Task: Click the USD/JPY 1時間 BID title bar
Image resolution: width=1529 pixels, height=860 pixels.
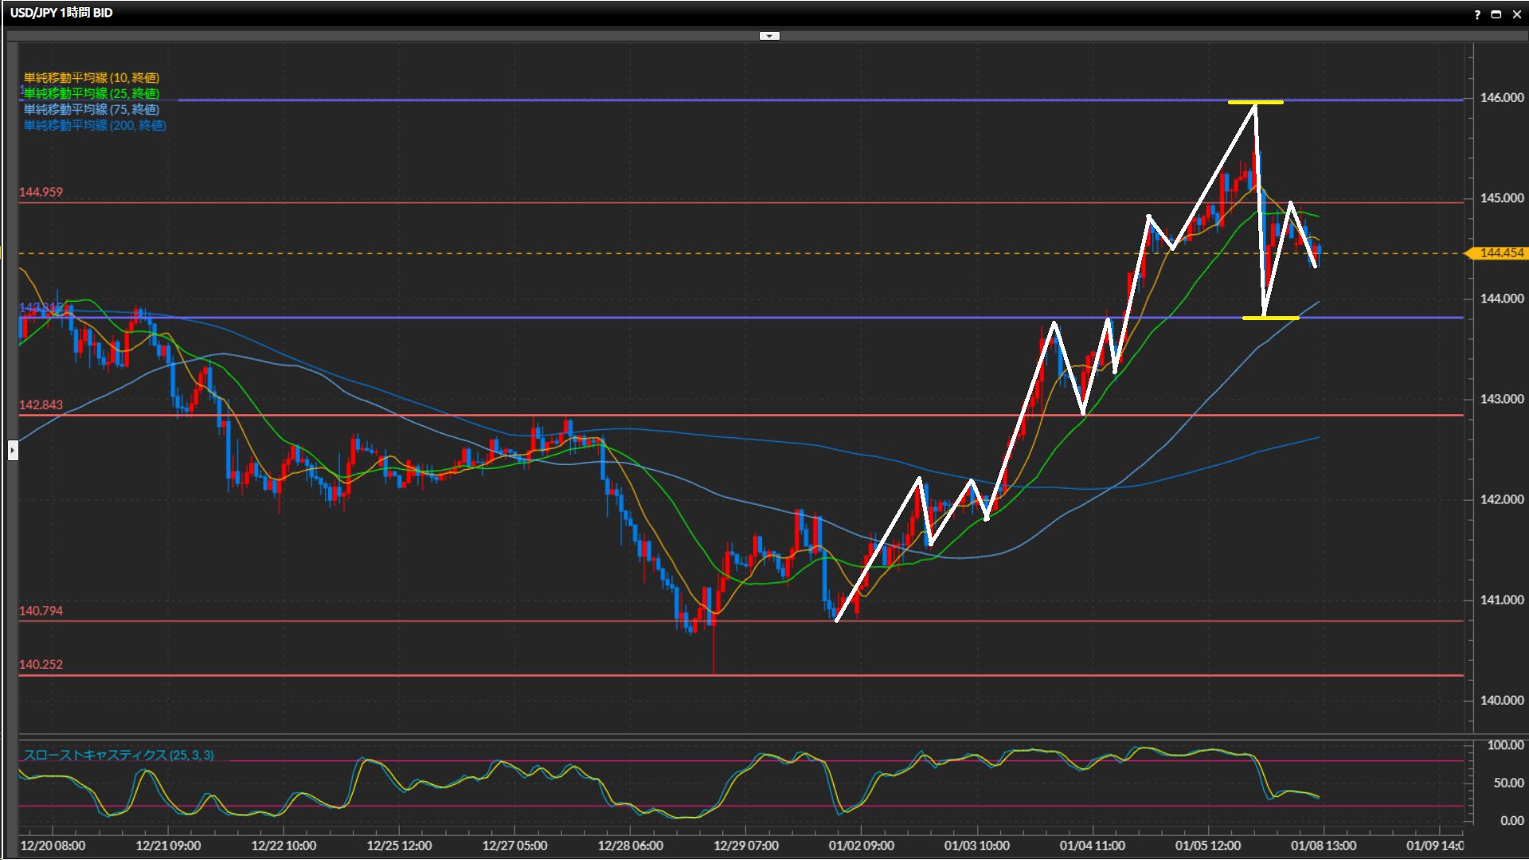Action: [61, 13]
